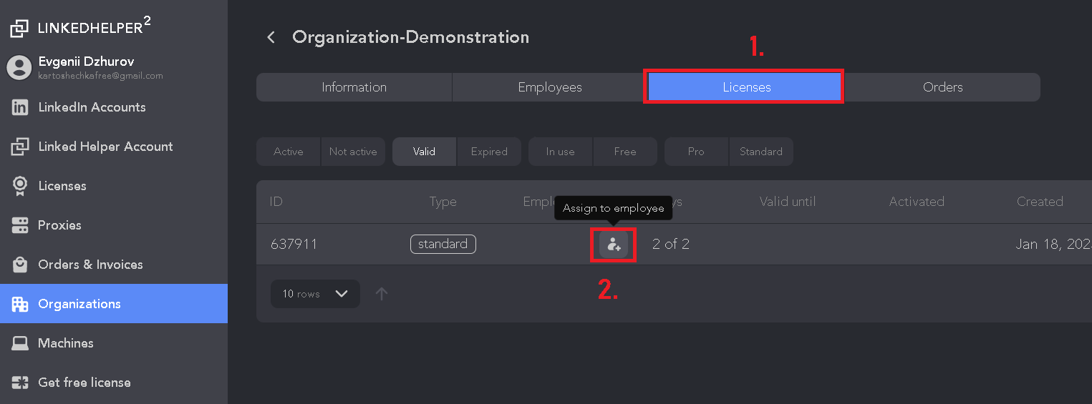This screenshot has width=1092, height=404.
Task: Click the Organization-Demonstration page title
Action: 411,37
